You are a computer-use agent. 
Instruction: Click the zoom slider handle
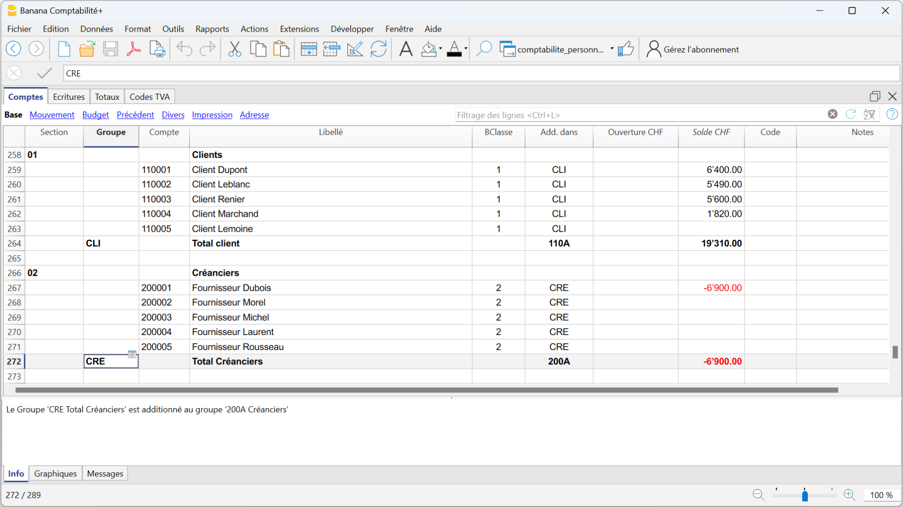click(805, 495)
